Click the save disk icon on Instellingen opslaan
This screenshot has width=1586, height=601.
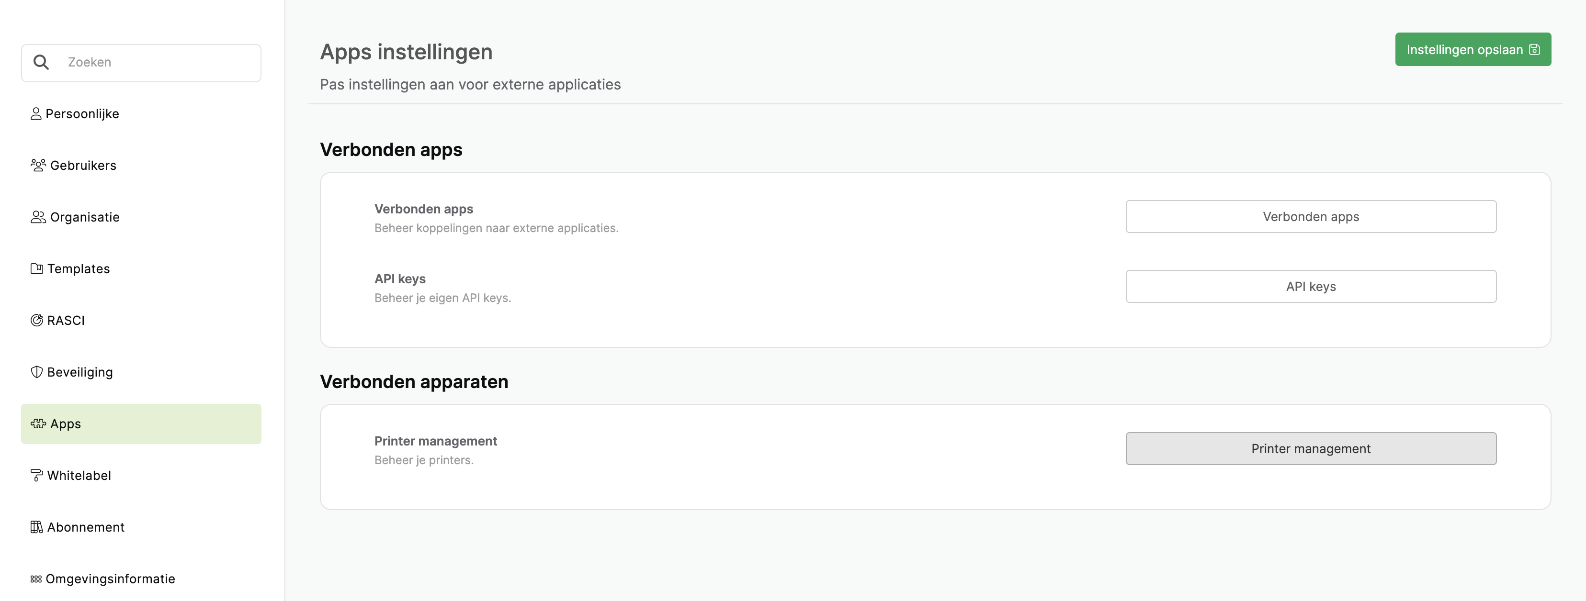point(1534,50)
